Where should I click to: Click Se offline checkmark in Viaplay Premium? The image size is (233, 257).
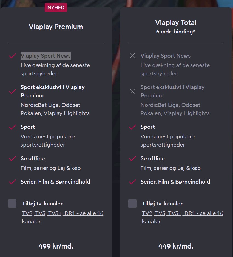coord(12,159)
